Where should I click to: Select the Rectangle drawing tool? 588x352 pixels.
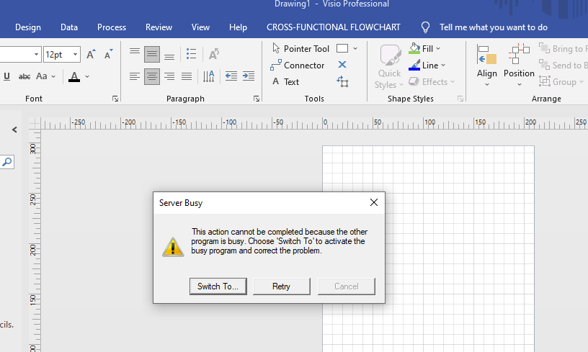click(342, 48)
